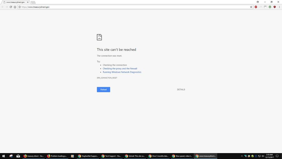The height and width of the screenshot is (159, 282).
Task: Open the Adblock Plus extension icon
Action: 256,7
